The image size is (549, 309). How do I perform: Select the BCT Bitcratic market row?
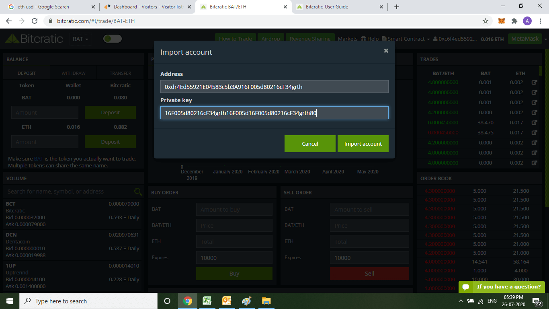pyautogui.click(x=72, y=214)
